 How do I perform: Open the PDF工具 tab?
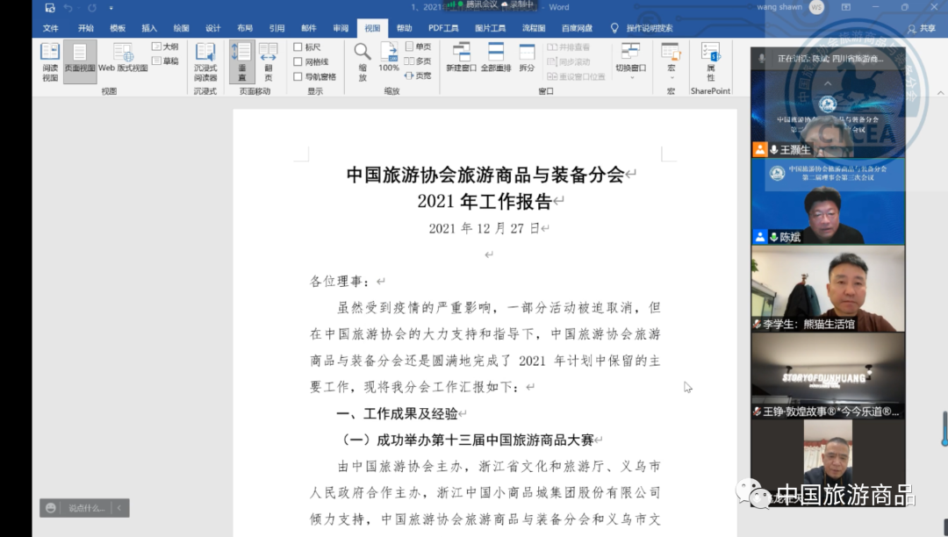[443, 28]
